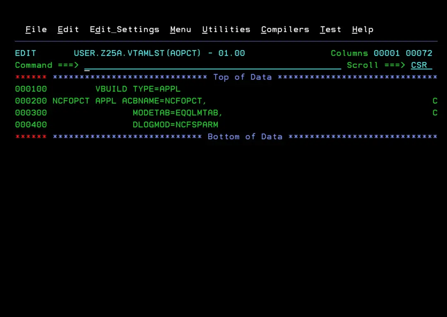Open the Compilers menu

coord(285,30)
